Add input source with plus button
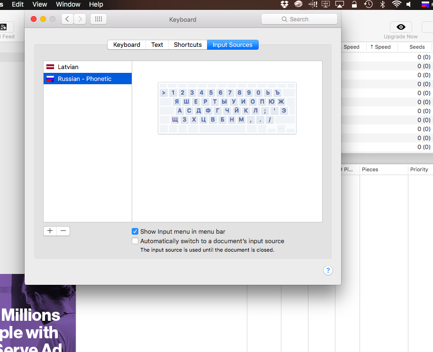The height and width of the screenshot is (352, 433). (50, 231)
